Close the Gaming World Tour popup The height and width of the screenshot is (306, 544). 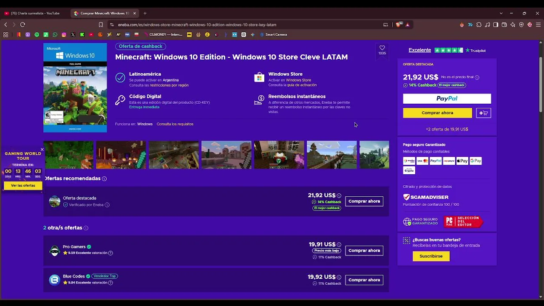pyautogui.click(x=42, y=149)
